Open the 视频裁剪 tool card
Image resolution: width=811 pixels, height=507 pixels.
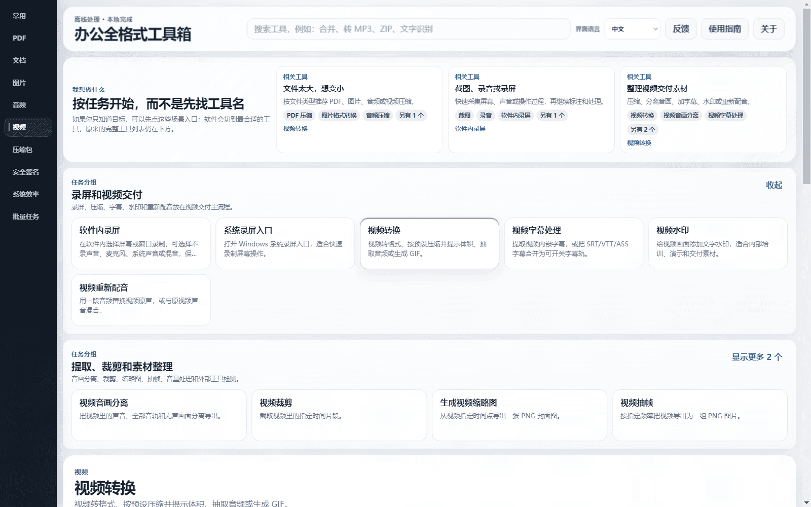coord(340,415)
